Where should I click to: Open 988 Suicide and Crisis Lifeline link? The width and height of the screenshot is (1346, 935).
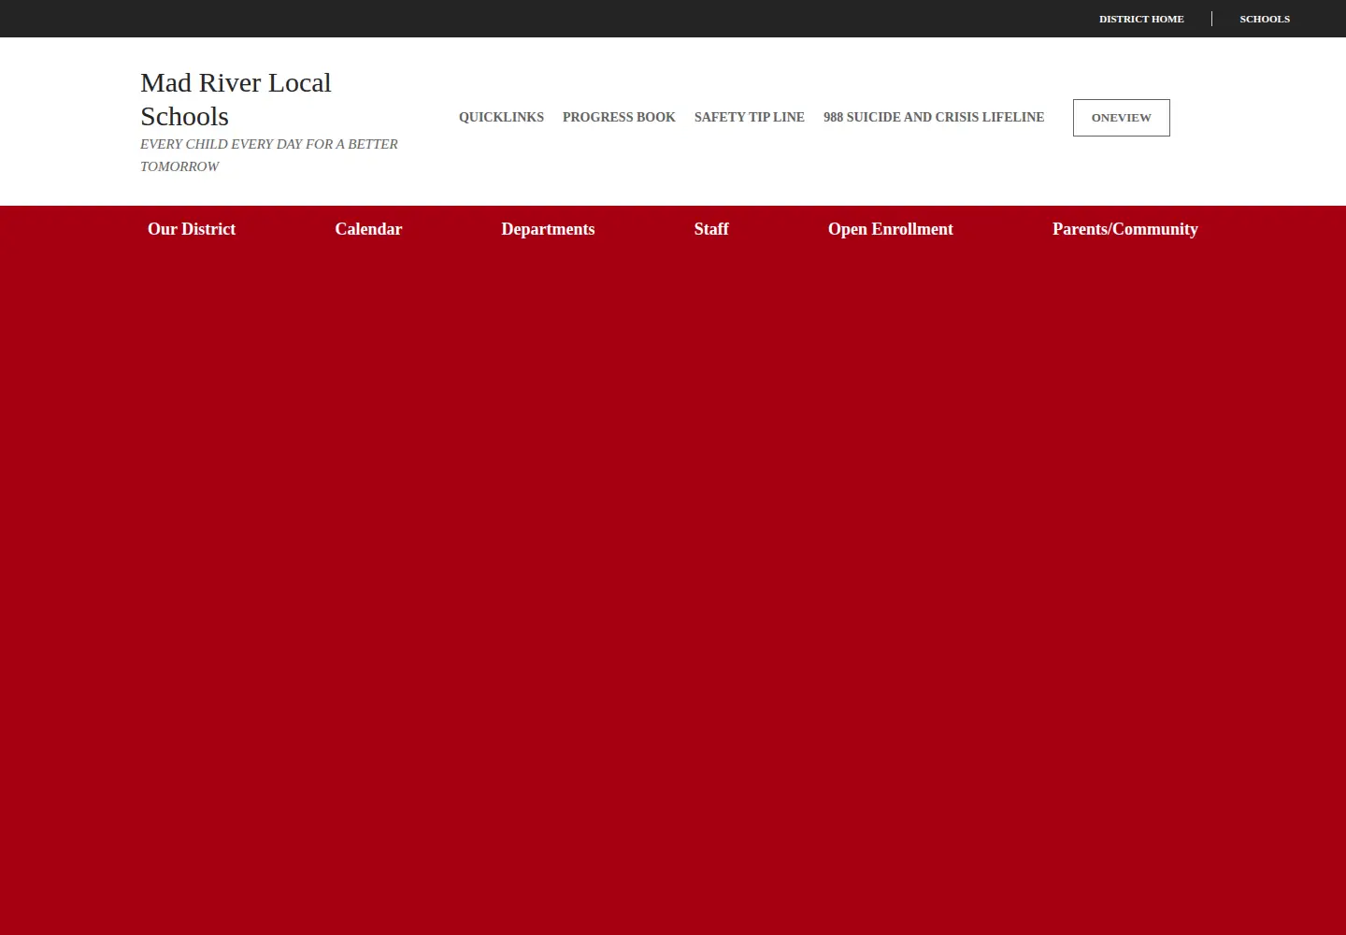934,117
